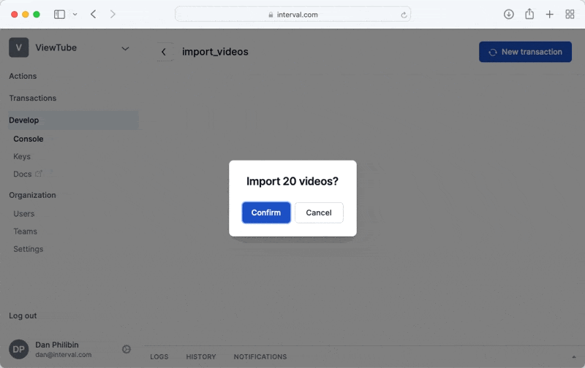Screen dimensions: 585x368
Task: Open the Safari share menu
Action: (529, 14)
